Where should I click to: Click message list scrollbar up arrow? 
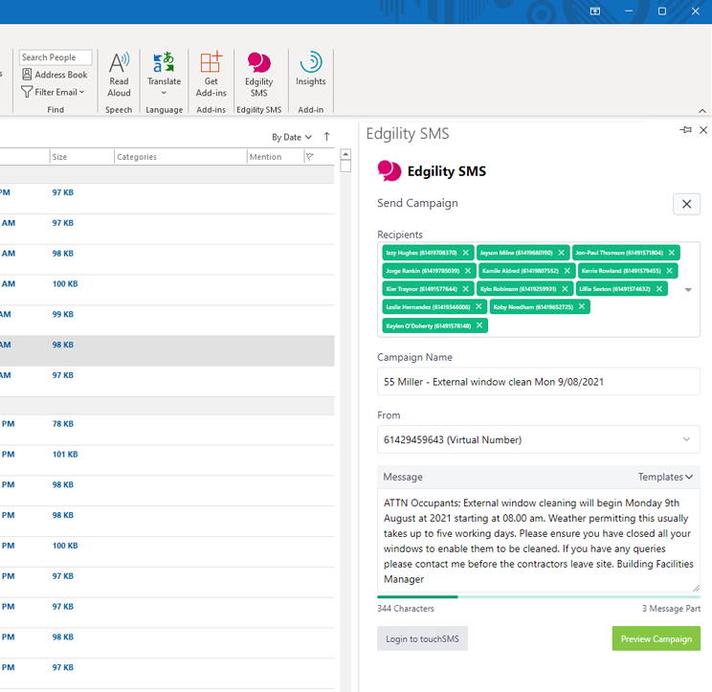pyautogui.click(x=345, y=154)
